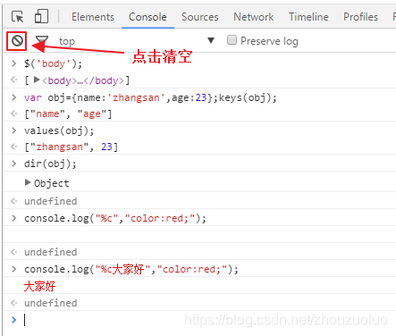Click the console.log("%c","color:red;") line

click(115, 218)
